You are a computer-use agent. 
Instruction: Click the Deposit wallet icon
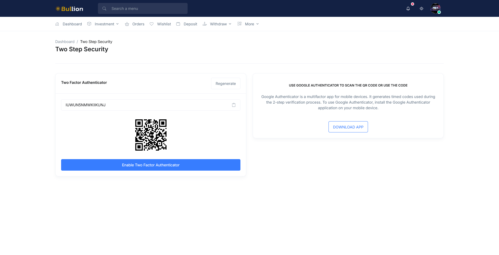pos(178,24)
